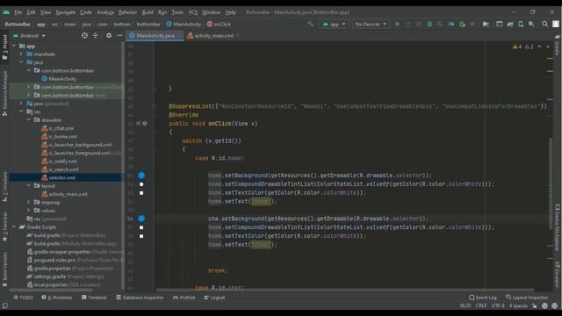Click the stop square icon in toolbar
The height and width of the screenshot is (316, 562).
click(472, 24)
